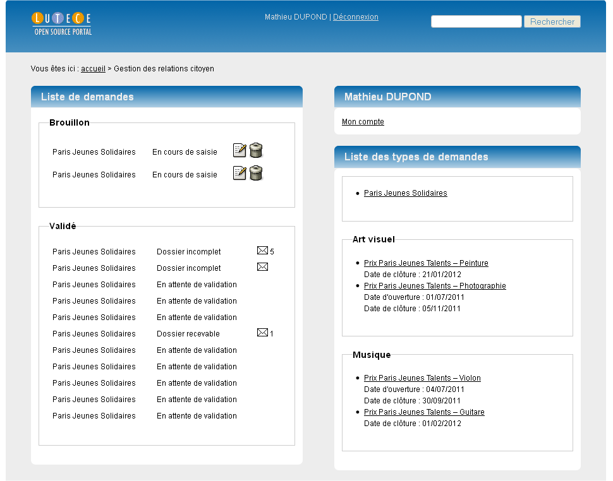The height and width of the screenshot is (481, 613).
Task: Open Prix Paris Jeunes Talents – Guitare
Action: click(424, 412)
